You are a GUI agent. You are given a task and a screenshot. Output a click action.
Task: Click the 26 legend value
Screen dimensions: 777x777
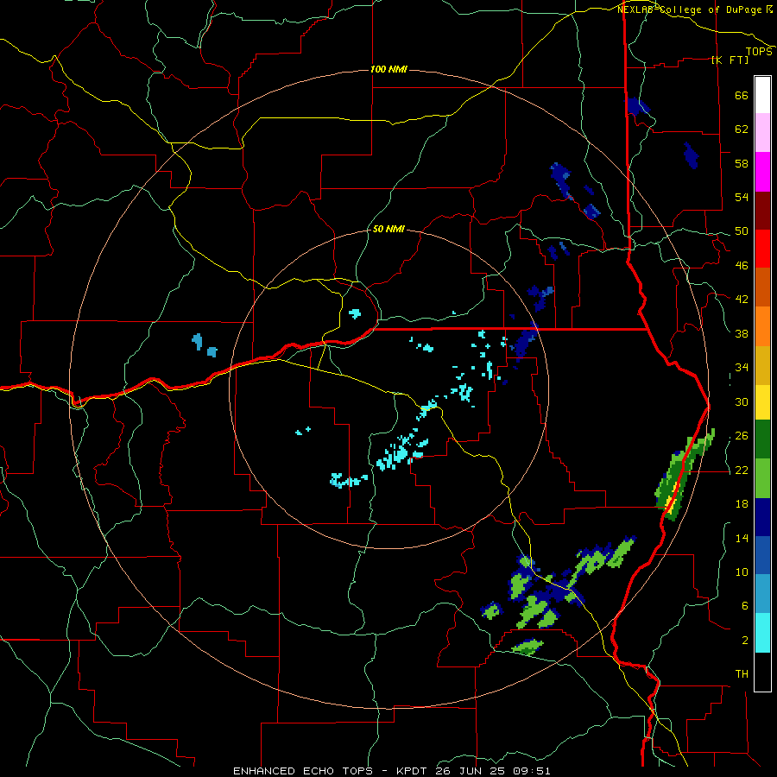(x=742, y=436)
